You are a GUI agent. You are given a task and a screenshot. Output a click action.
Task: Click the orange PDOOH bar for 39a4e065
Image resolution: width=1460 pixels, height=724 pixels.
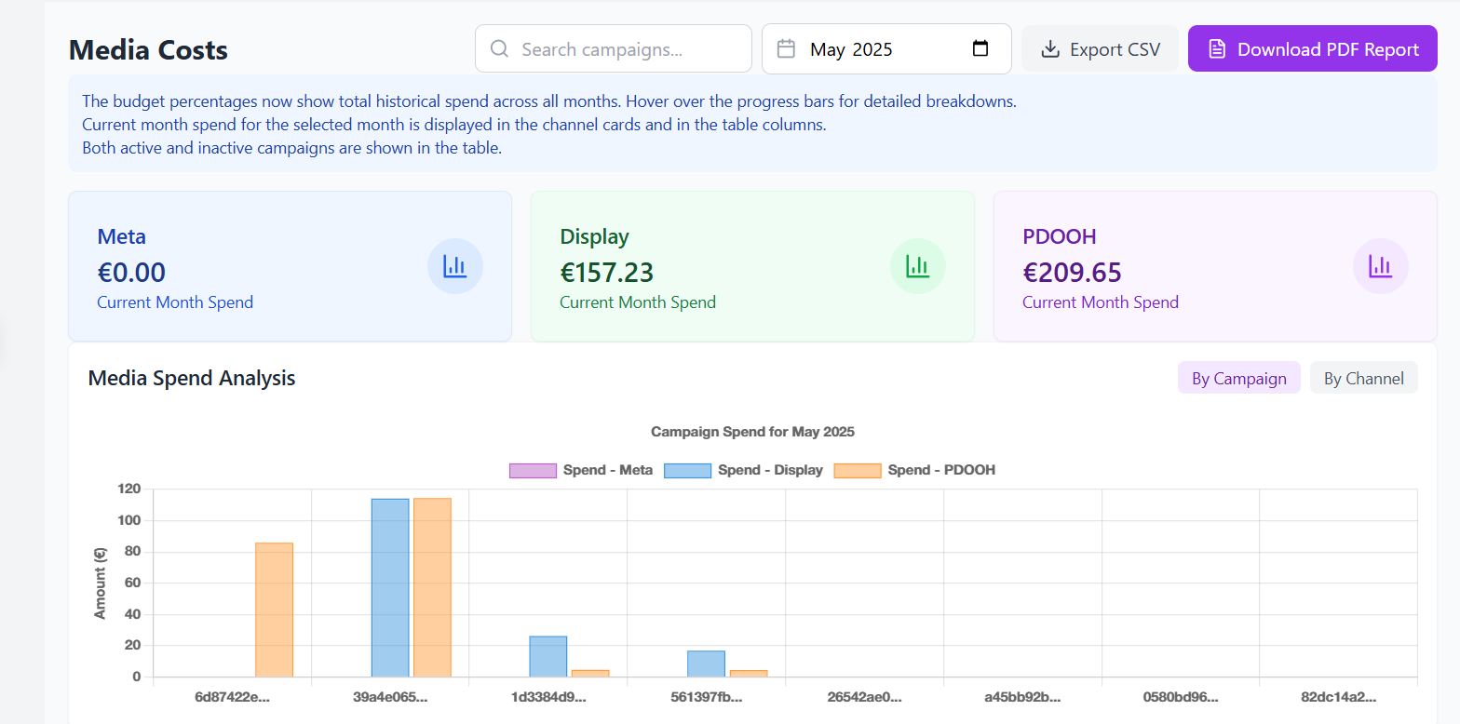(x=432, y=587)
